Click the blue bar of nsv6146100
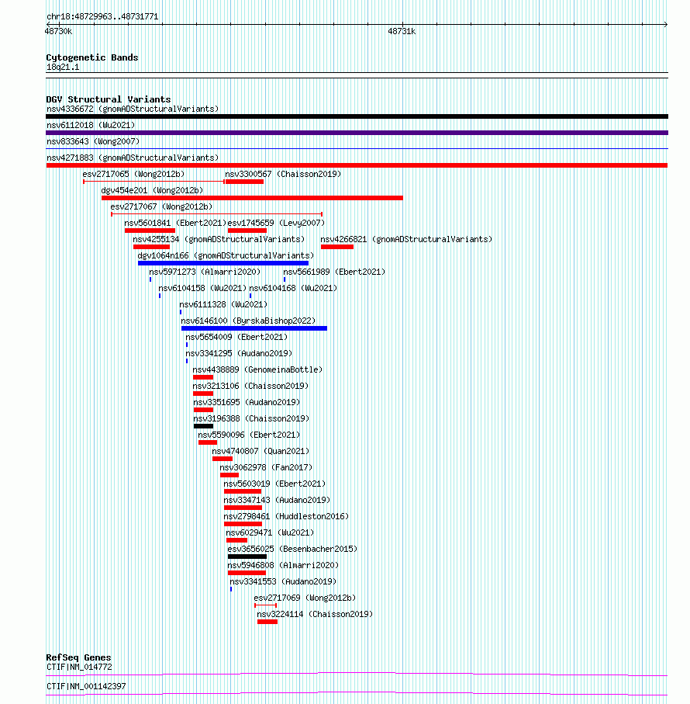The height and width of the screenshot is (704, 690). click(x=254, y=328)
